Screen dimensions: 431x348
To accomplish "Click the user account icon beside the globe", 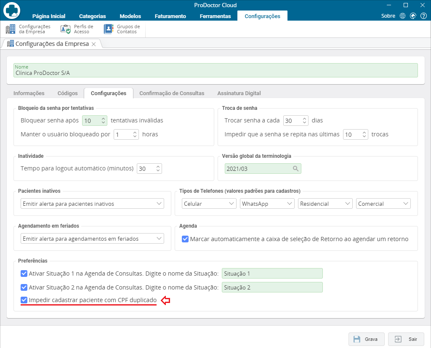I will click(413, 16).
